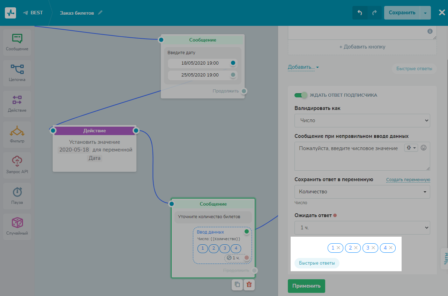Pick the Пауза element in the sidebar
This screenshot has width=448, height=296.
pos(17,196)
